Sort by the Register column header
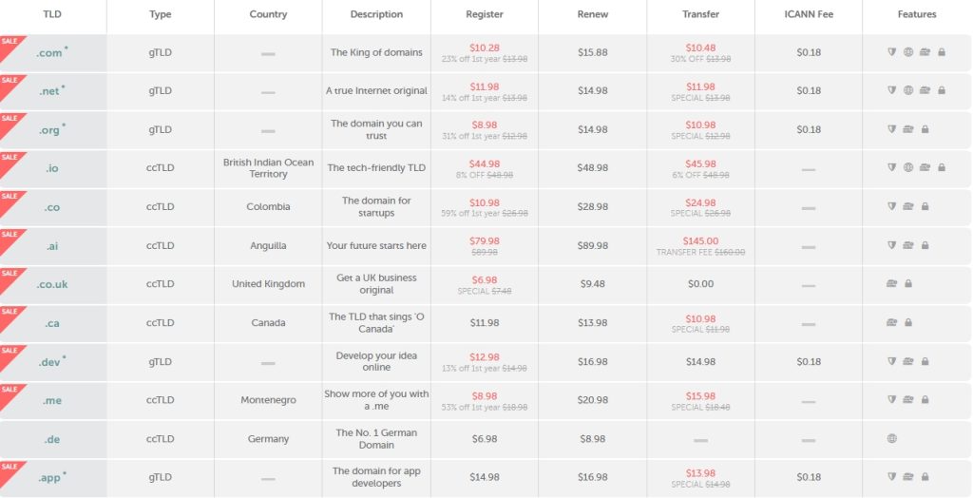This screenshot has width=973, height=498. (x=485, y=14)
